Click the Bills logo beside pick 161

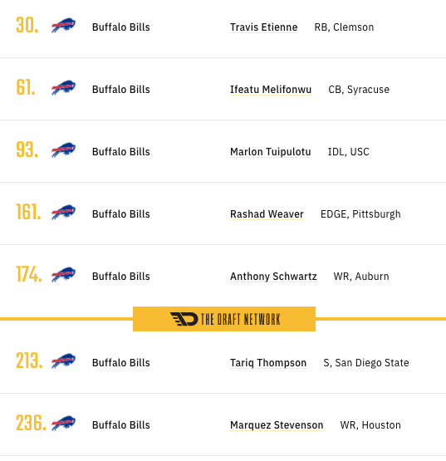point(63,213)
